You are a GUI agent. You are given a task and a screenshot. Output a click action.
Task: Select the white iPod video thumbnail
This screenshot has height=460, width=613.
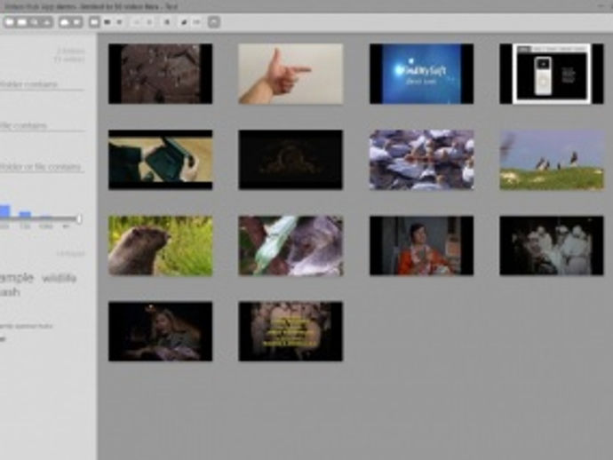click(x=551, y=74)
